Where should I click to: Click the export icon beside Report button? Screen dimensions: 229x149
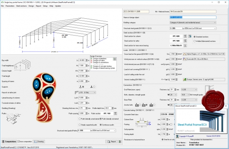120,141
